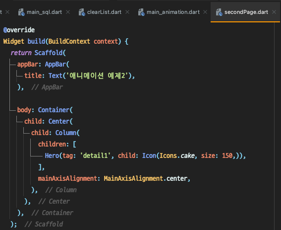
Task: Click the 'title:' parameter
Action: coord(34,76)
